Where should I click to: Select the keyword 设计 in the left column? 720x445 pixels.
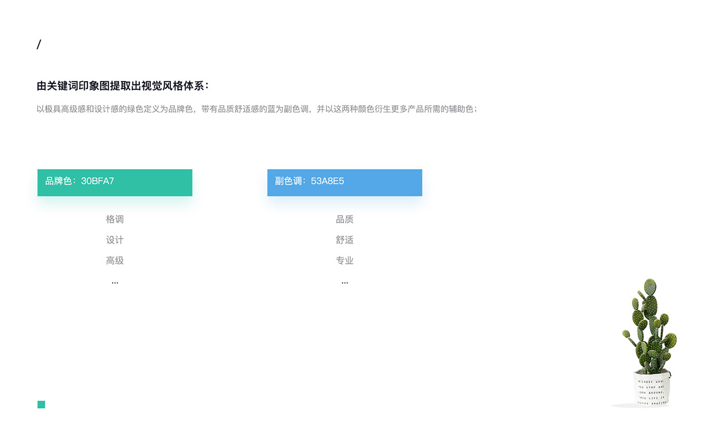tap(115, 240)
